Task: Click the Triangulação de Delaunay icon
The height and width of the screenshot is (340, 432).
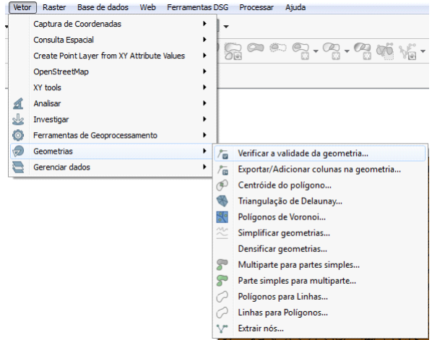Action: click(222, 201)
